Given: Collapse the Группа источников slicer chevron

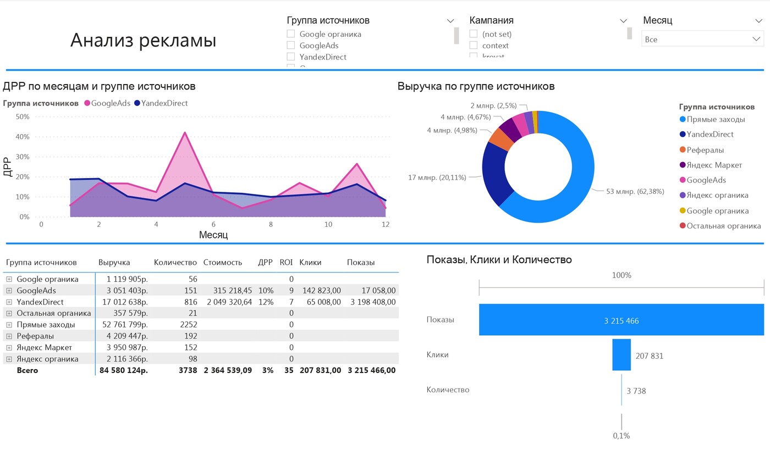Looking at the screenshot, I should tap(450, 21).
